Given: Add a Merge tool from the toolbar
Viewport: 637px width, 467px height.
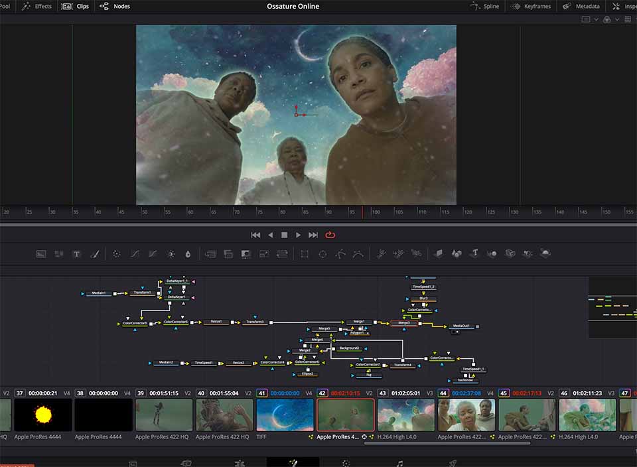Looking at the screenshot, I should pyautogui.click(x=210, y=254).
